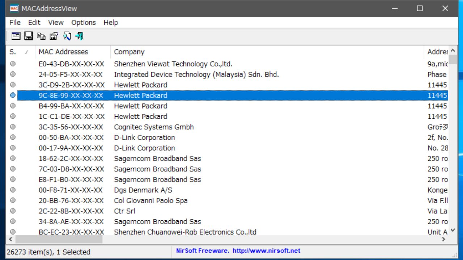Click vertical scrollbar up arrow

click(x=453, y=51)
